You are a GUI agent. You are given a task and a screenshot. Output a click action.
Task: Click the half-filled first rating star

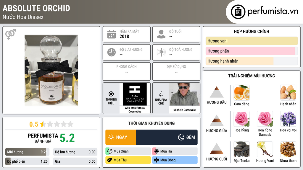pos(43,124)
